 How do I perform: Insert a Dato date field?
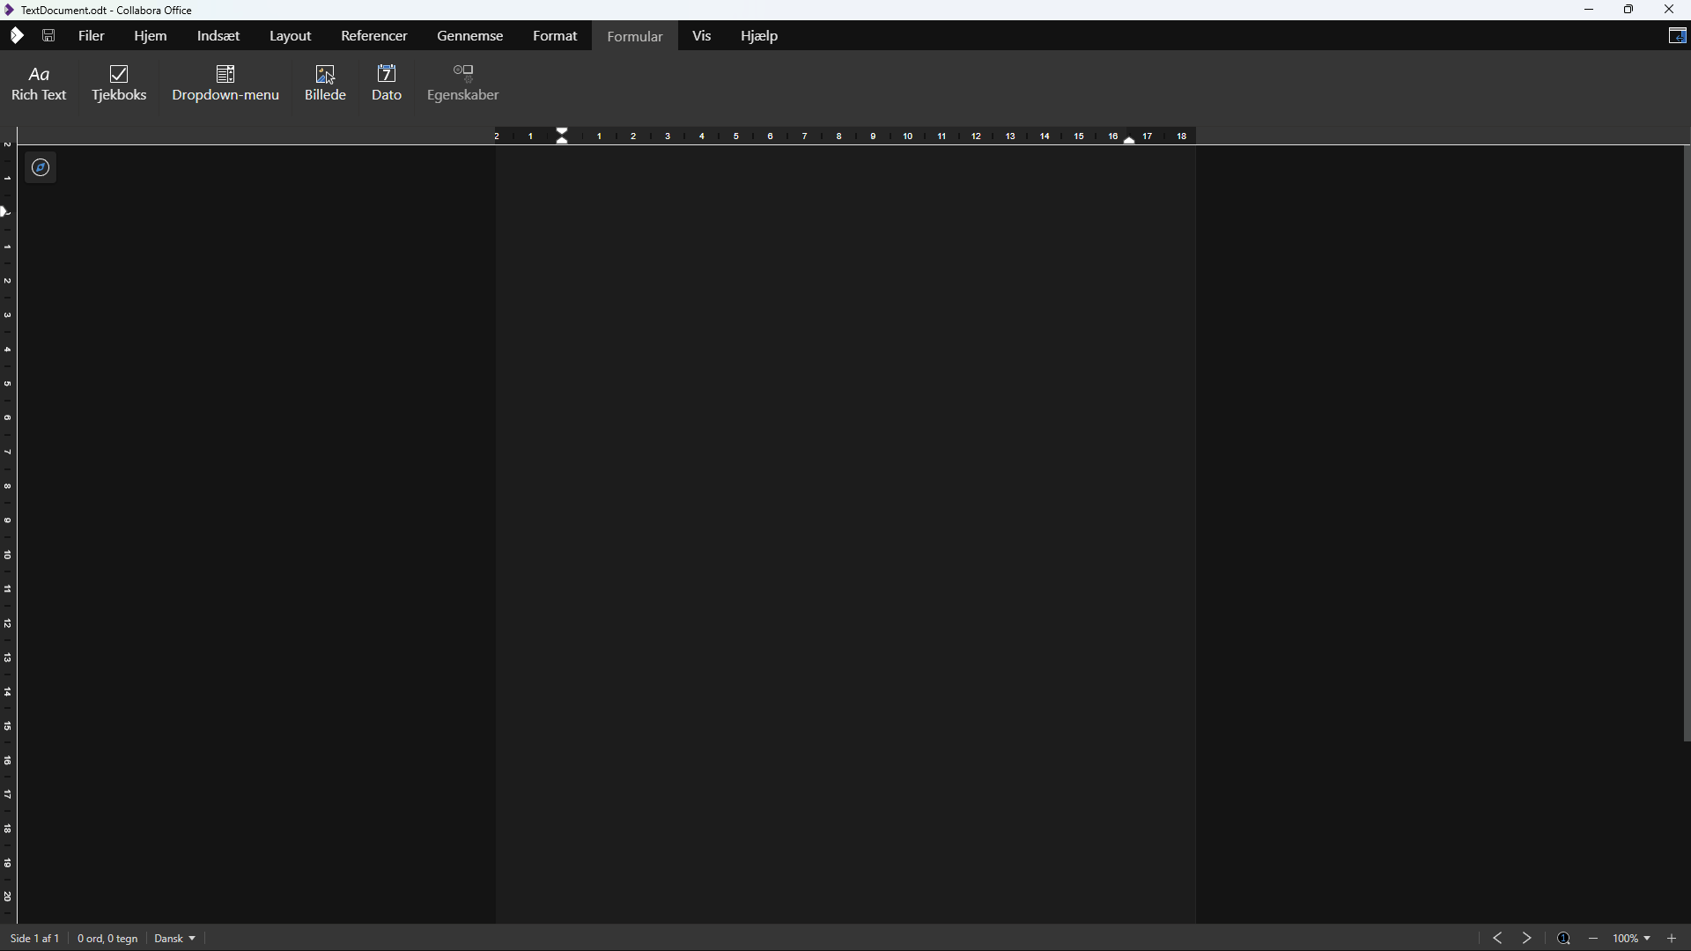coord(386,82)
